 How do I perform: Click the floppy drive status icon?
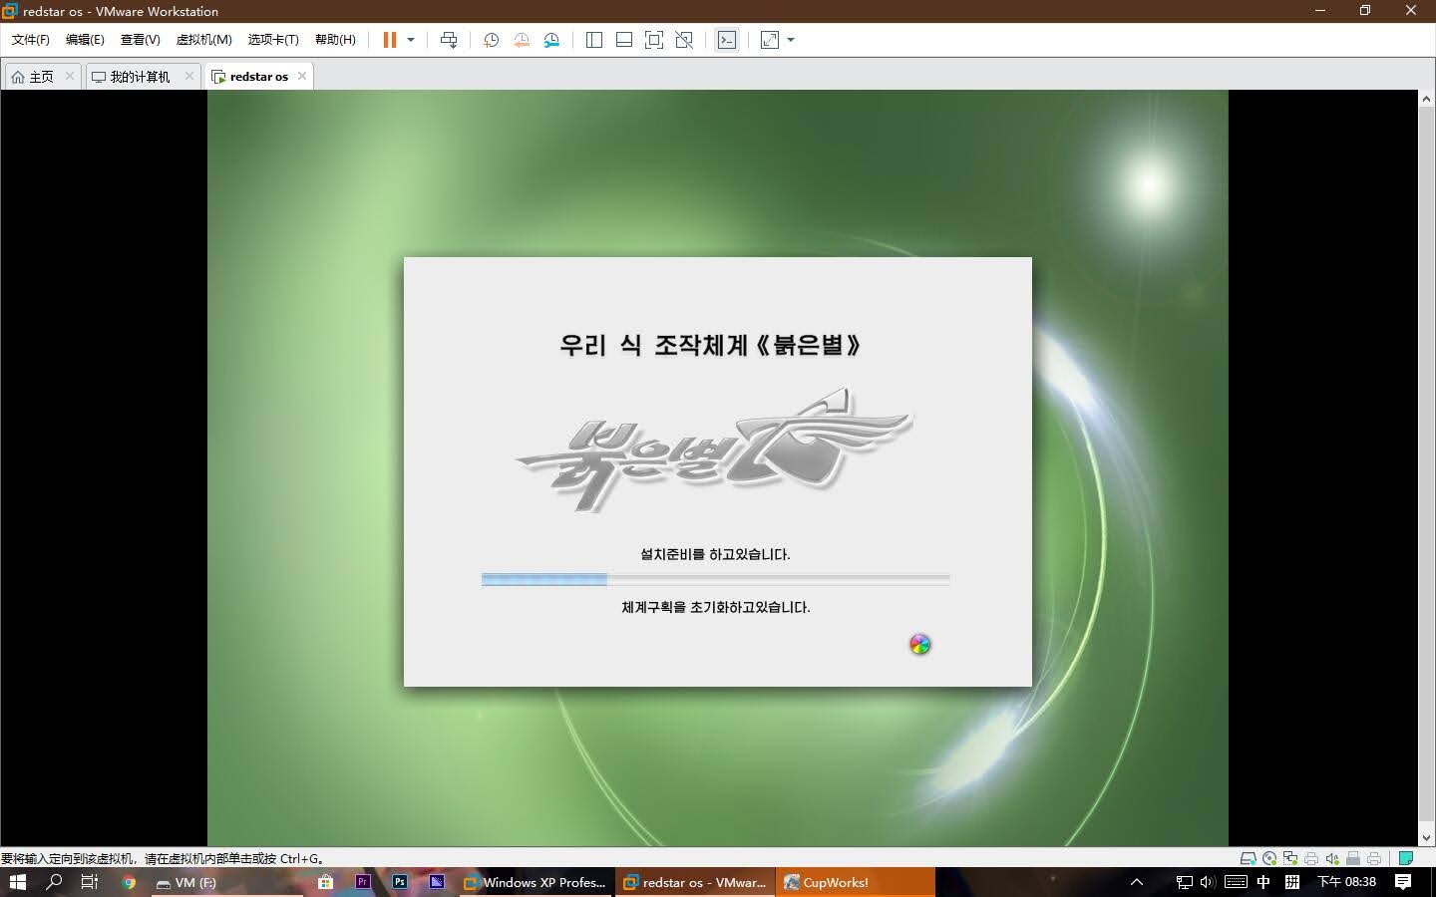[1353, 858]
